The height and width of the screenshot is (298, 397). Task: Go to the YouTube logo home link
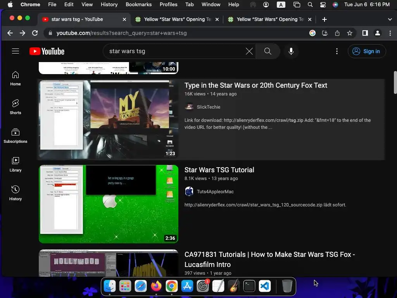[x=47, y=51]
